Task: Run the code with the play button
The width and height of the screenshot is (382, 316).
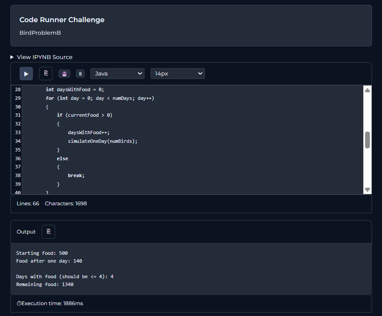Action: [26, 74]
